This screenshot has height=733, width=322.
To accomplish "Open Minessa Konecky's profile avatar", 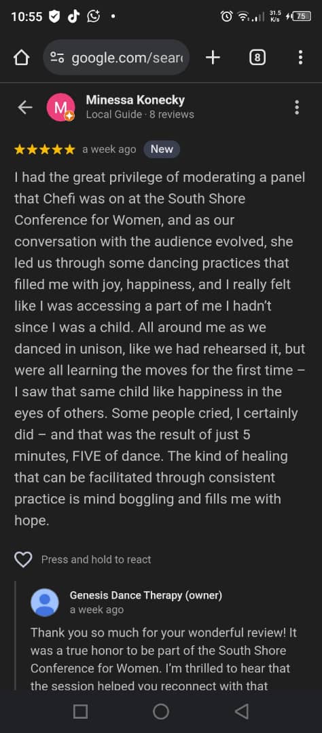I will click(x=61, y=107).
